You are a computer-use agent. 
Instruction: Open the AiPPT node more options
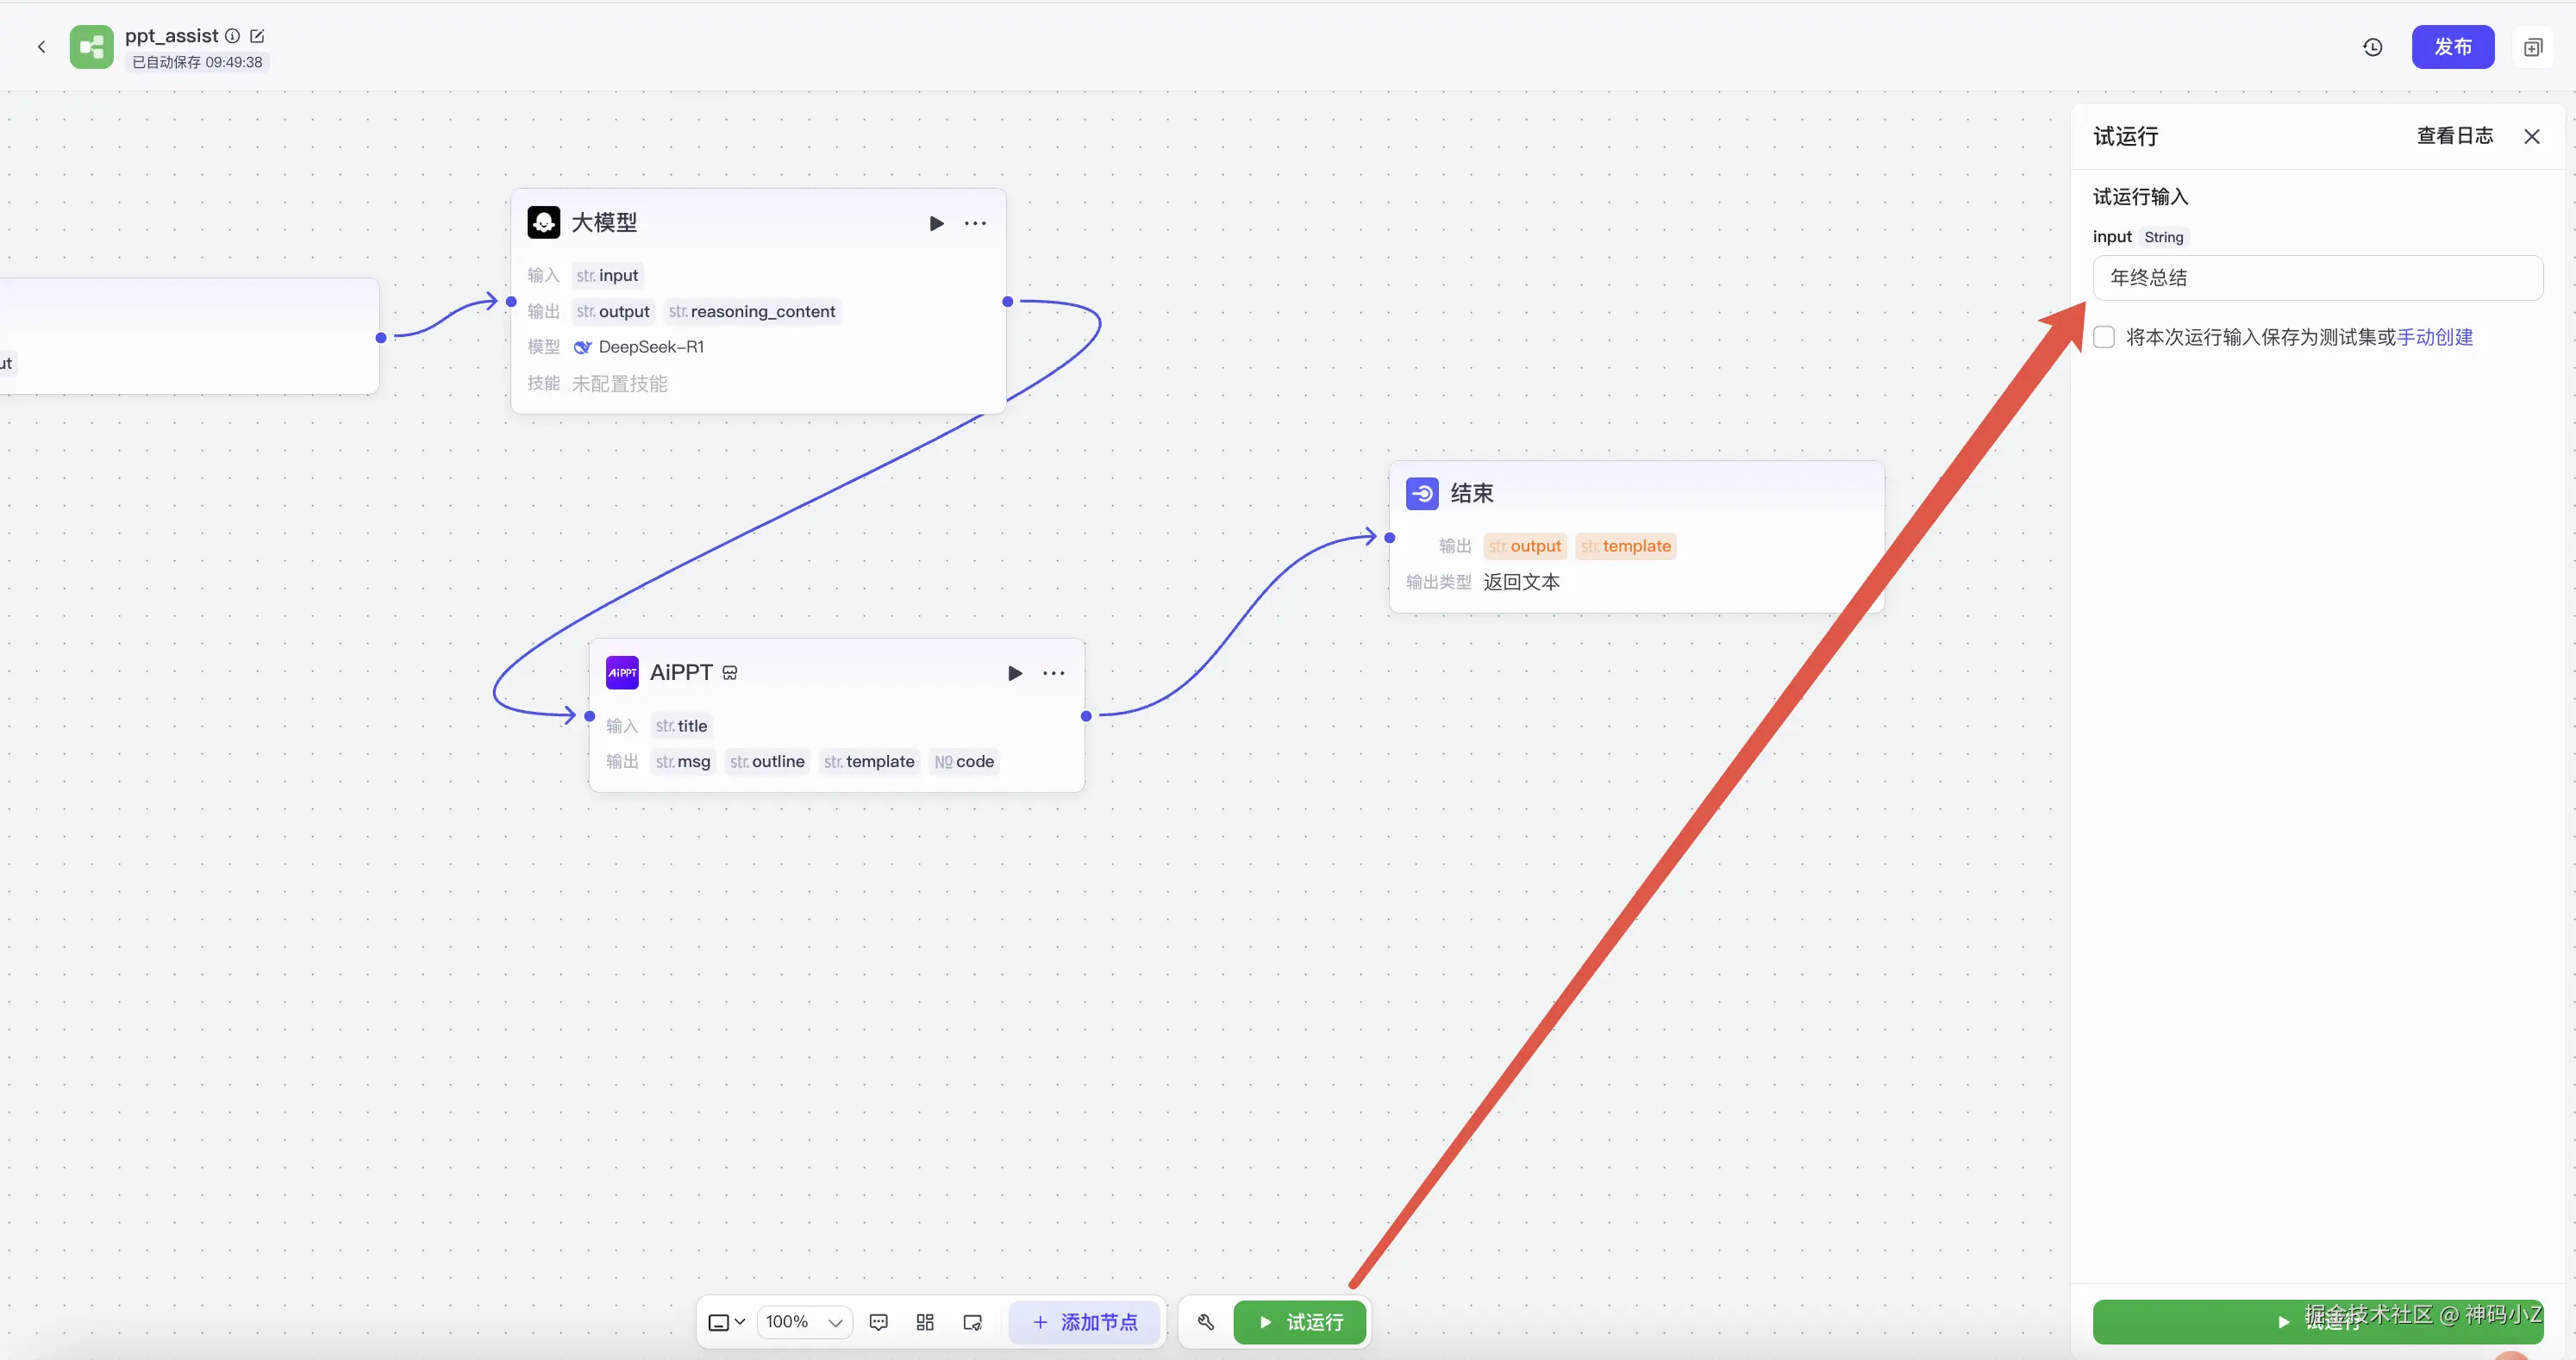click(x=1053, y=673)
